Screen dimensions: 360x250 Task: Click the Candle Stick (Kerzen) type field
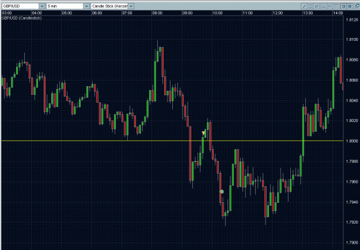click(109, 6)
